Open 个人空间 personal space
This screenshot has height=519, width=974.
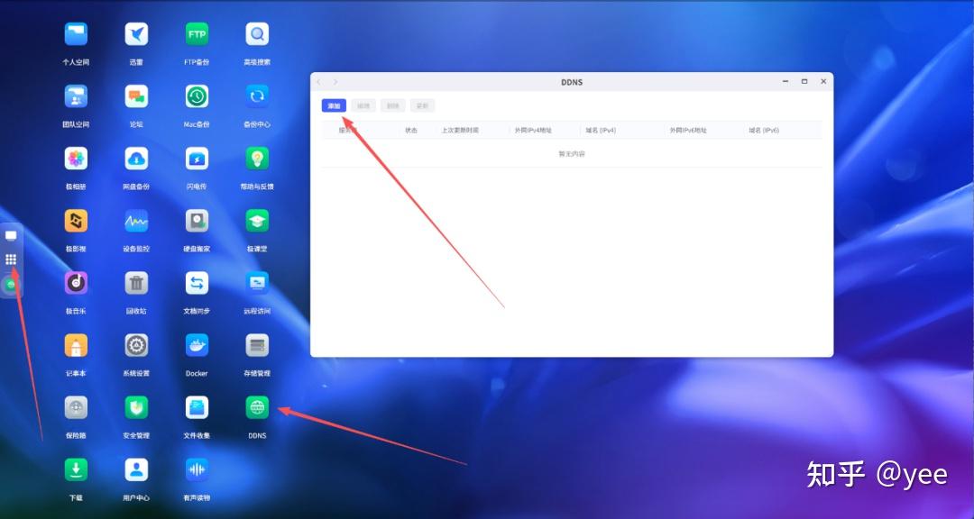point(76,35)
